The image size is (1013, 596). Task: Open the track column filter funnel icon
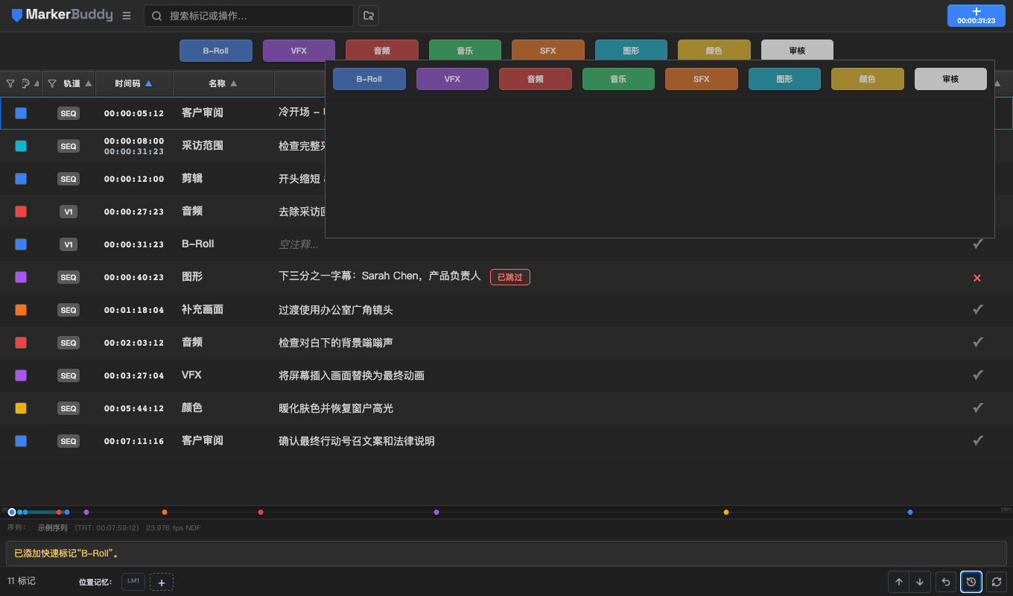tap(52, 83)
